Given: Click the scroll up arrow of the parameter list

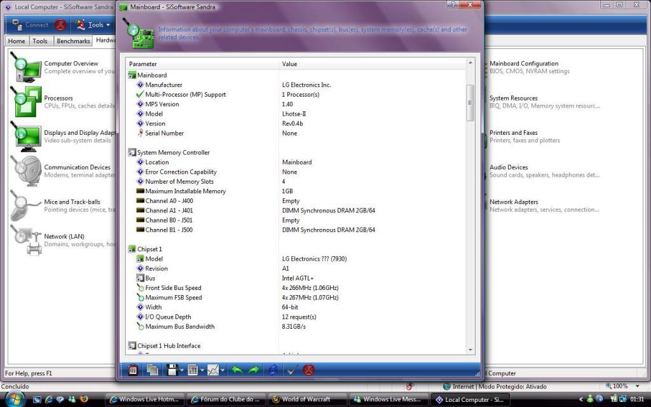Looking at the screenshot, I should click(x=470, y=63).
